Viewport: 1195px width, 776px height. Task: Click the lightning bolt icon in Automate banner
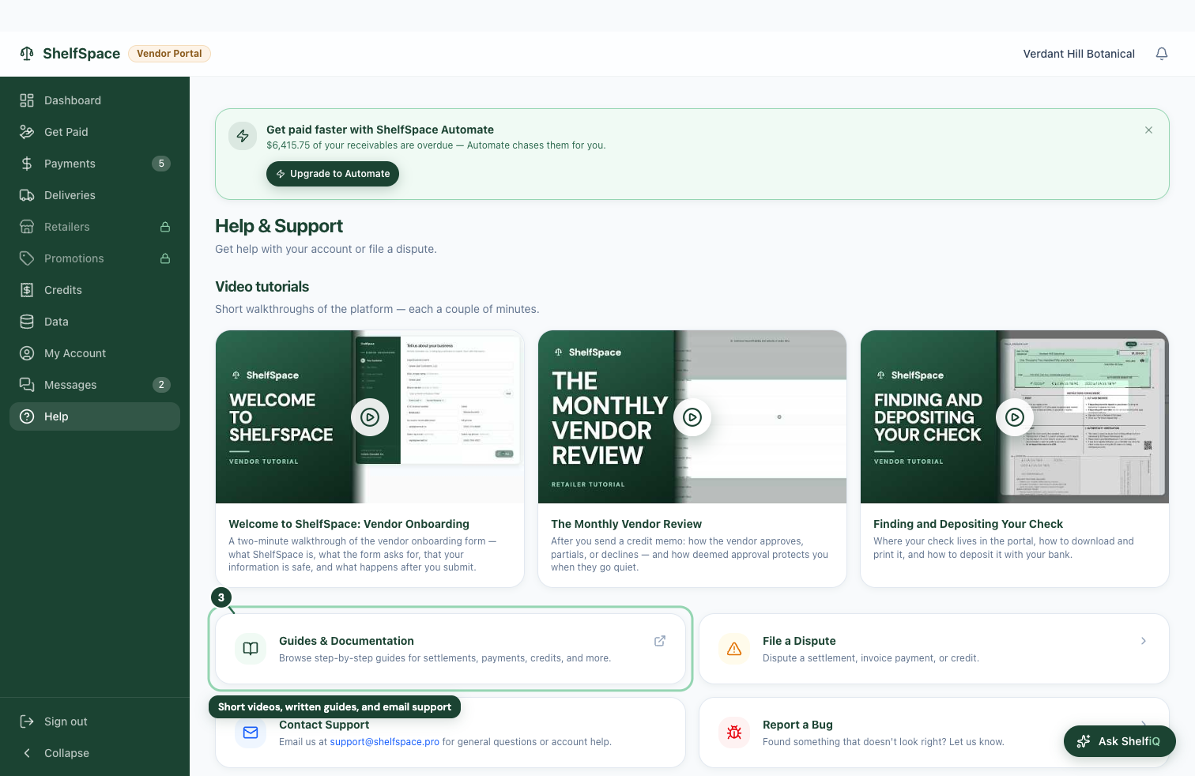tap(243, 136)
